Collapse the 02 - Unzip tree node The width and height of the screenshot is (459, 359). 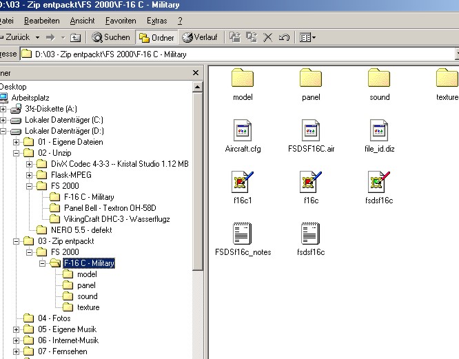[x=16, y=153]
